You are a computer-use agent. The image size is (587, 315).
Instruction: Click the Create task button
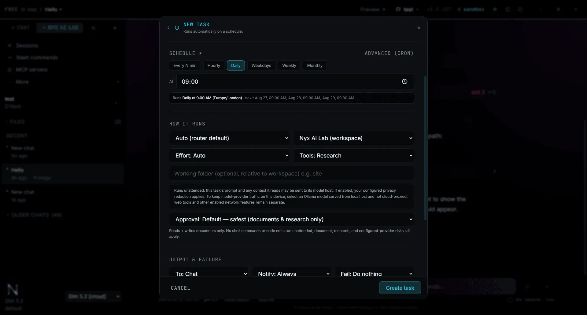click(400, 288)
